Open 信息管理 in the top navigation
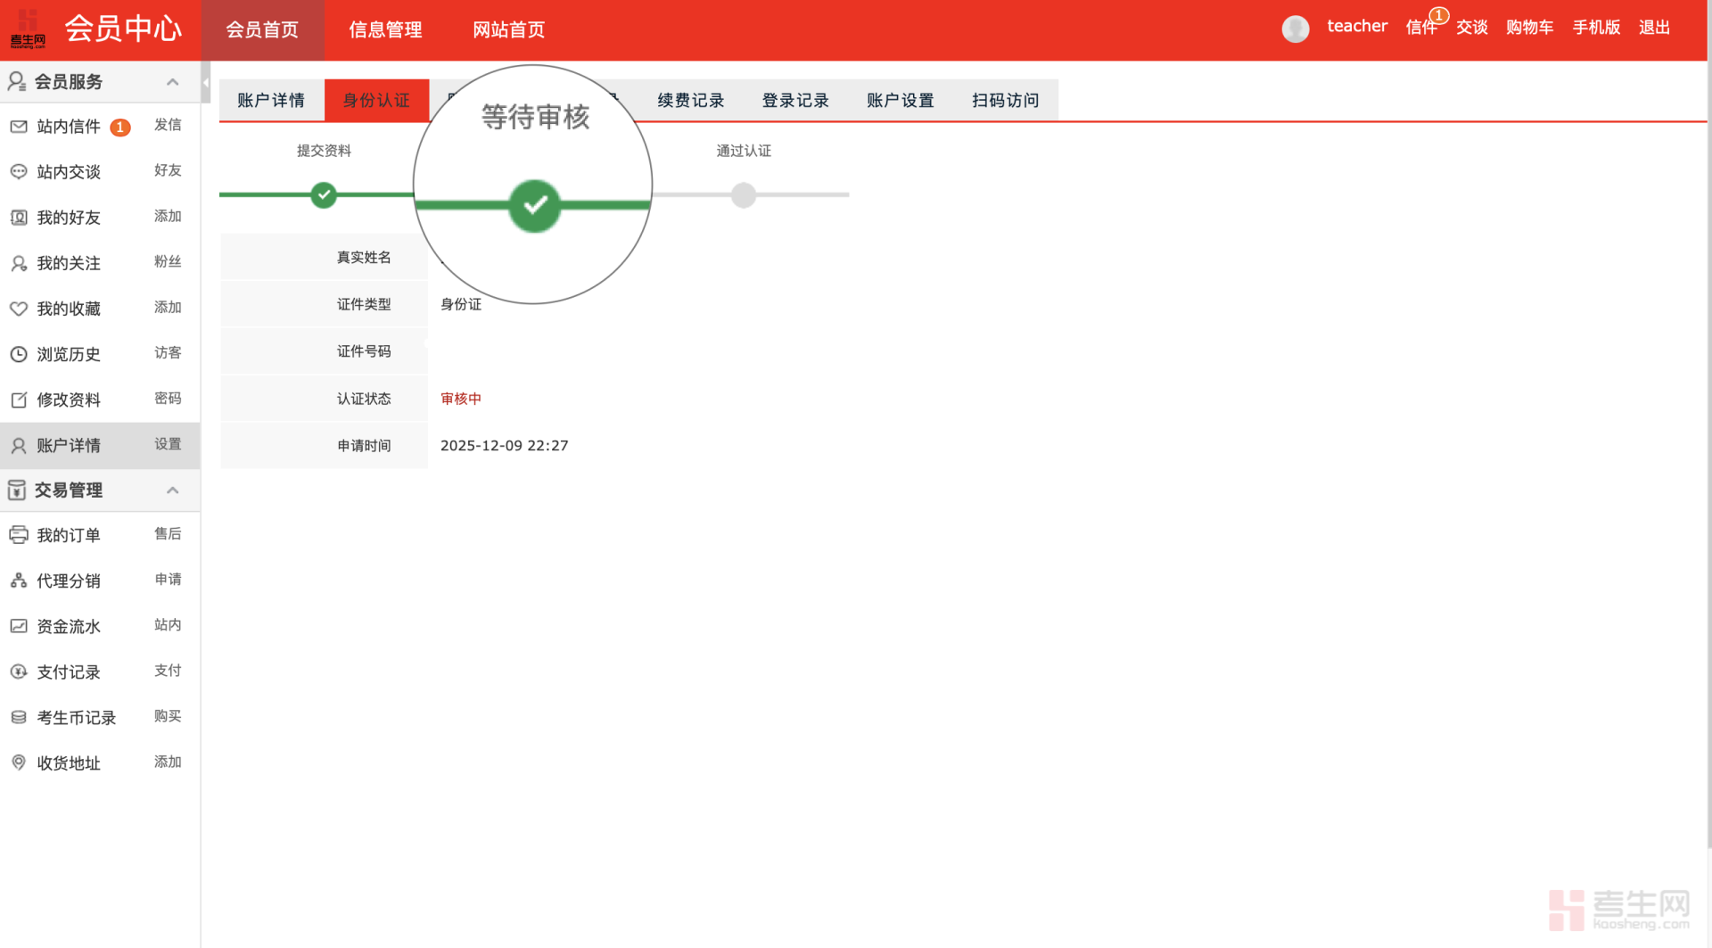The height and width of the screenshot is (948, 1712). (385, 29)
